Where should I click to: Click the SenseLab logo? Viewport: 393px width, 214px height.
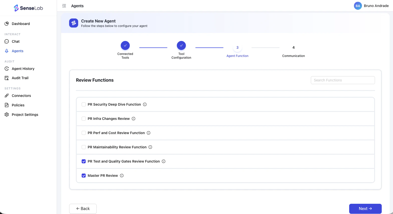(x=28, y=8)
